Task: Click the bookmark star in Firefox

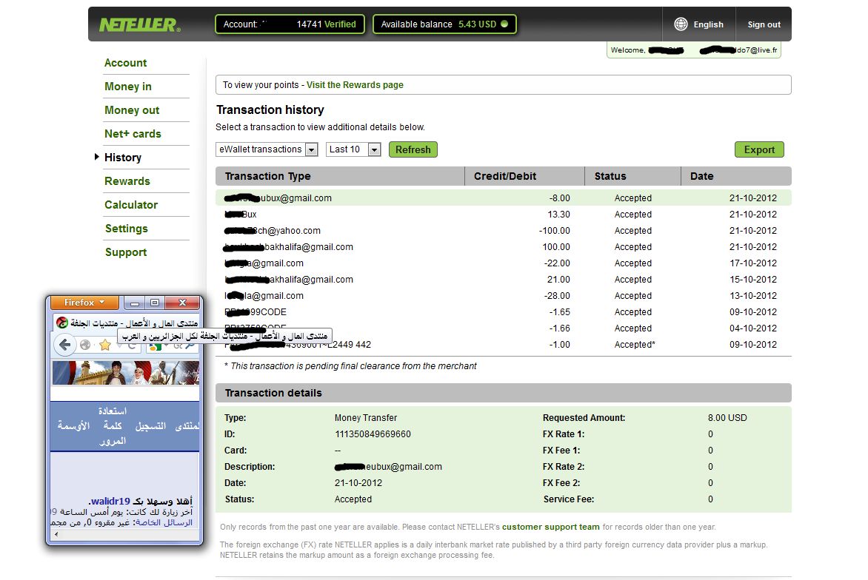Action: (104, 345)
